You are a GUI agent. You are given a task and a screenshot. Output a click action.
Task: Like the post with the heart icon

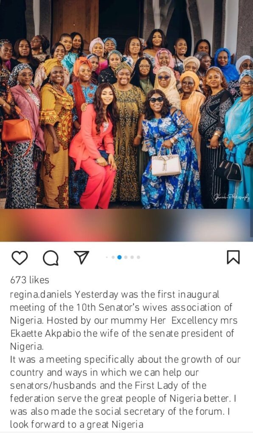pyautogui.click(x=20, y=258)
